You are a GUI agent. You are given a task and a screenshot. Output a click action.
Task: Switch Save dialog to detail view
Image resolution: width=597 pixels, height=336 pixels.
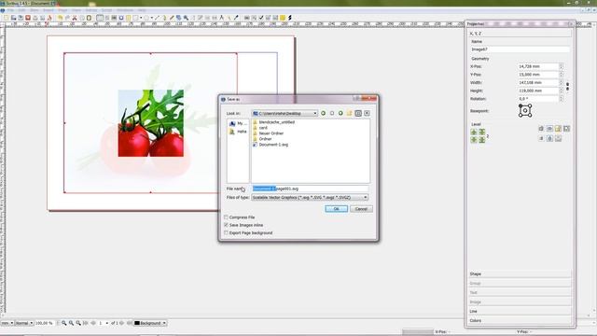367,113
